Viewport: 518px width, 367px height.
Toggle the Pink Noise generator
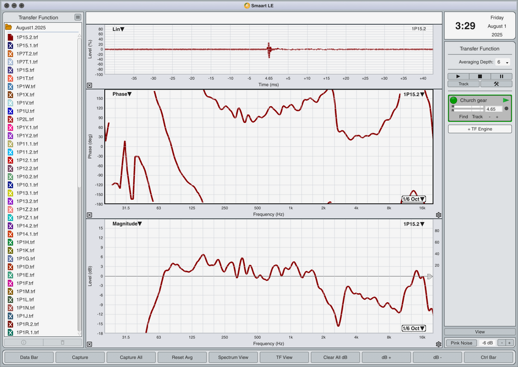pos(461,343)
